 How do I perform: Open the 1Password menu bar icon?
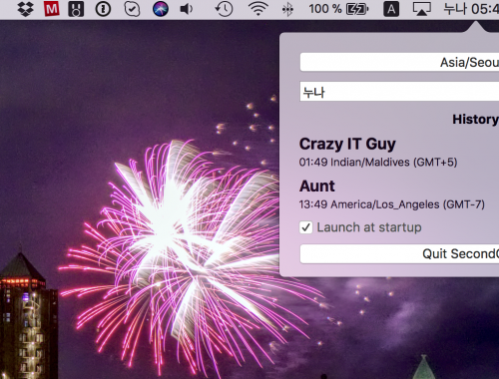click(x=103, y=9)
